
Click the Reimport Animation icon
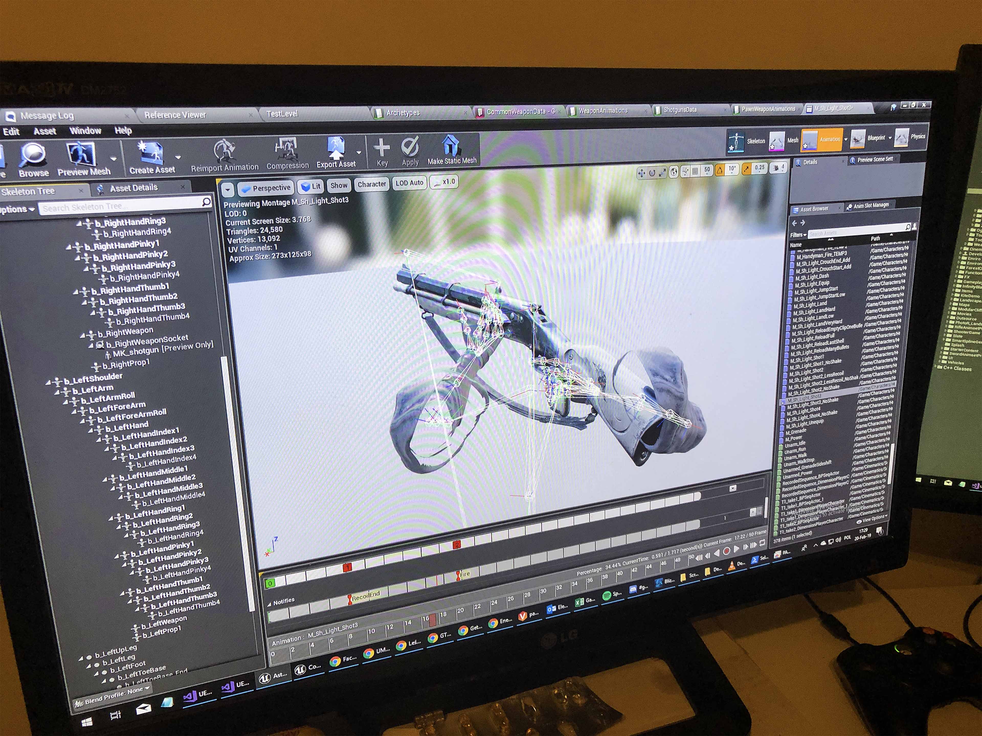[224, 151]
